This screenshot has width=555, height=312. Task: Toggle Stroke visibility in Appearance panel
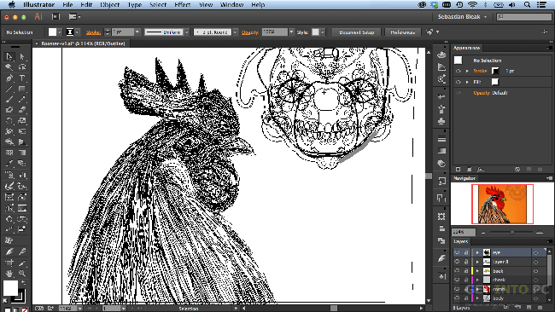(x=459, y=71)
